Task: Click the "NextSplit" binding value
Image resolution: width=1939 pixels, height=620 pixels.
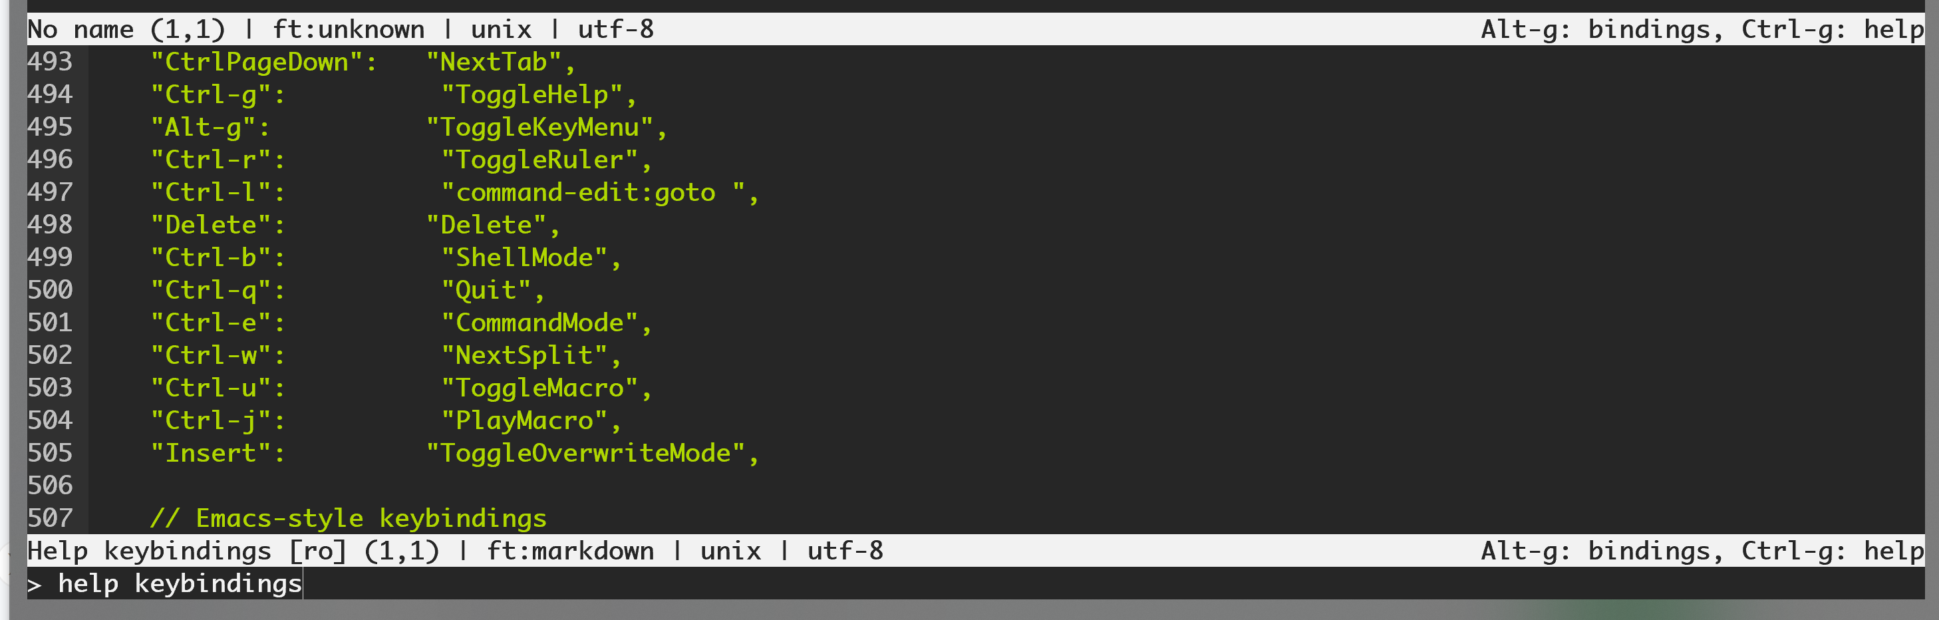Action: [x=524, y=355]
